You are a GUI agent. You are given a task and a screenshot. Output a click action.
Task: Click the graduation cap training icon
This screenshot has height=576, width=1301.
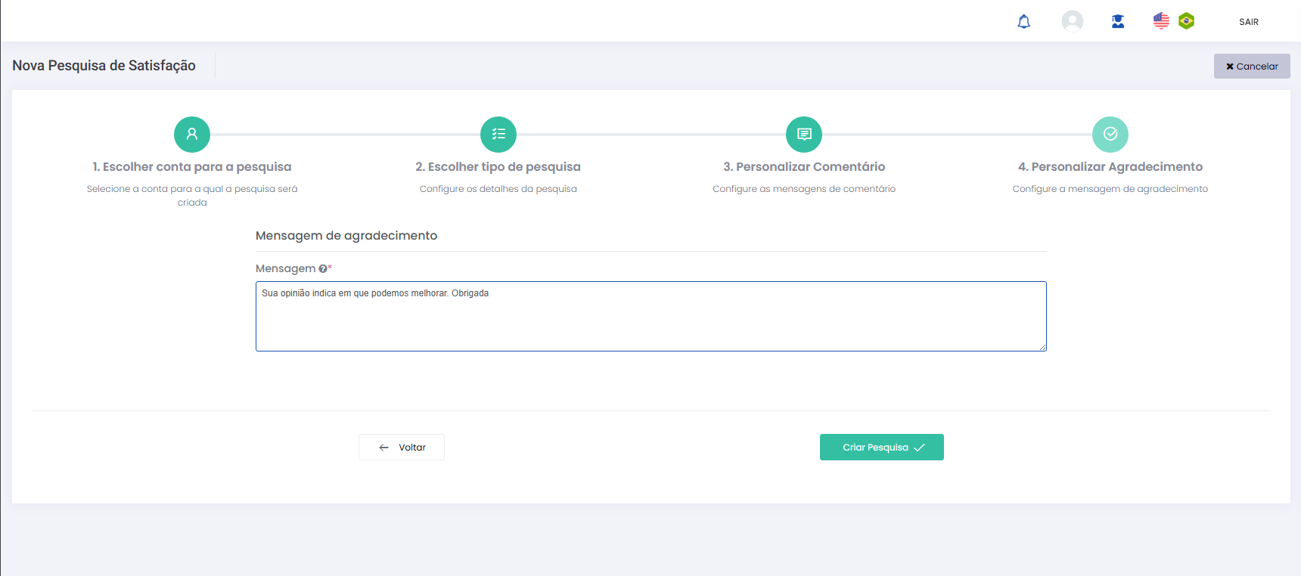pos(1117,22)
